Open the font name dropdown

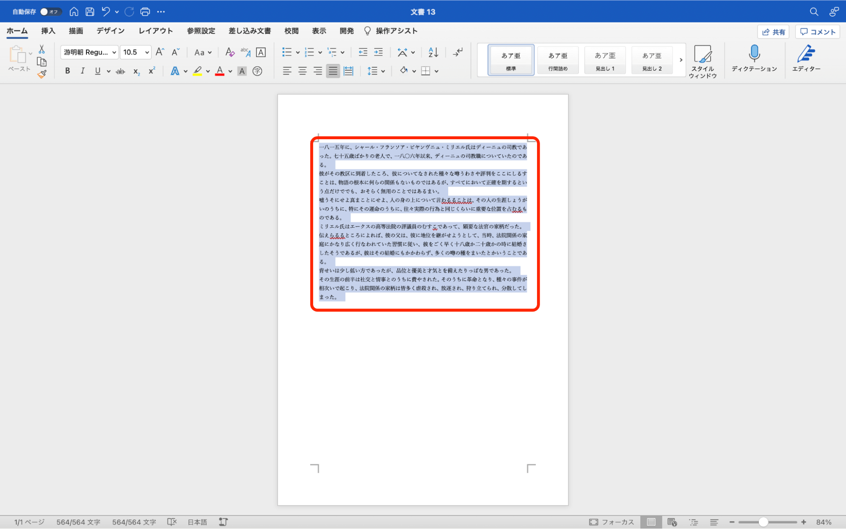[x=114, y=52]
